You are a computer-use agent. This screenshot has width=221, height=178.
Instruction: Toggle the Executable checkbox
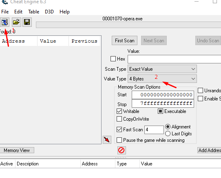160,111
